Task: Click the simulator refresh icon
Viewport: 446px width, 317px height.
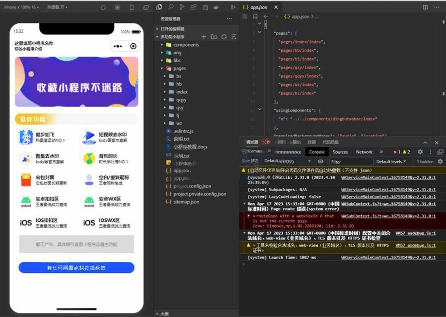Action: (103, 7)
